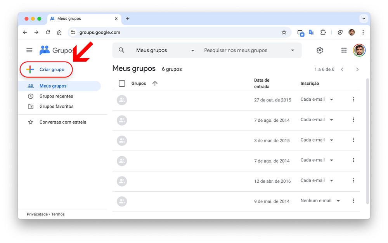Go to Conversas com estrela
This screenshot has width=388, height=243.
point(63,122)
